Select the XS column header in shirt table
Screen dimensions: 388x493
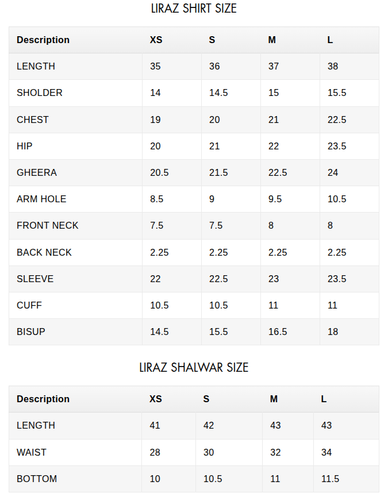[156, 40]
